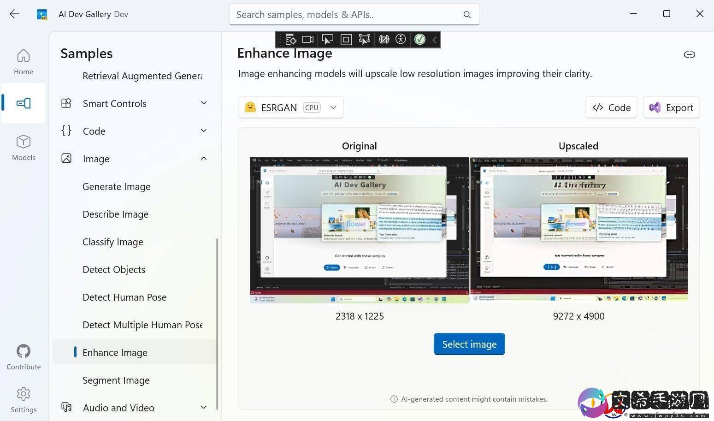Expand the Code section chevron in Samples
This screenshot has width=714, height=421.
pyautogui.click(x=204, y=130)
